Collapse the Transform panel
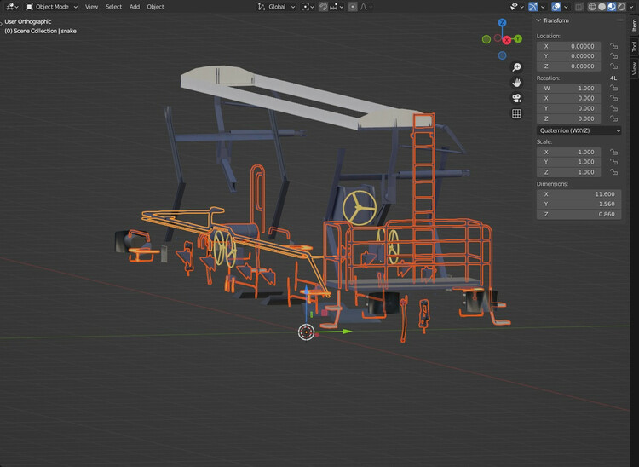The width and height of the screenshot is (639, 467). click(x=538, y=20)
